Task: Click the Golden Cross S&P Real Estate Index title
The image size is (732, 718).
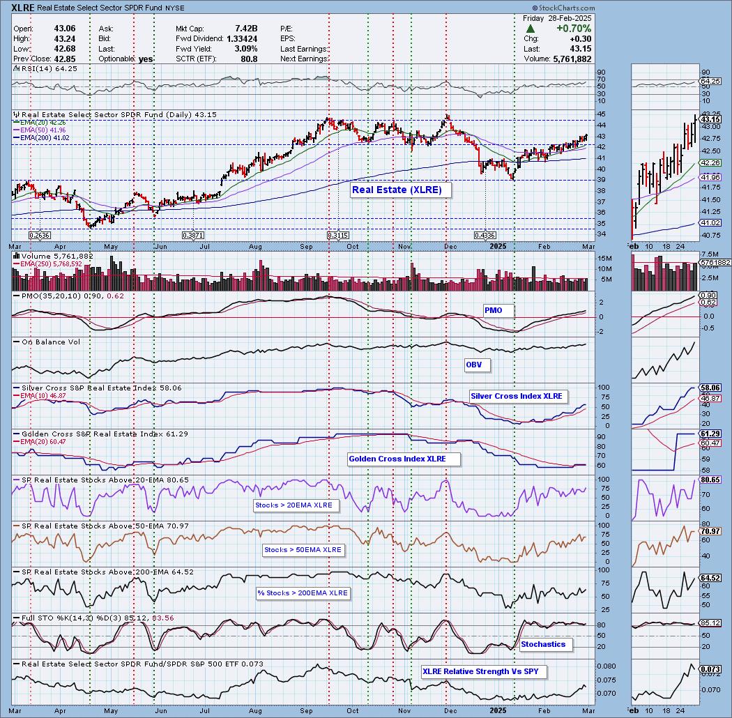Action: click(101, 434)
